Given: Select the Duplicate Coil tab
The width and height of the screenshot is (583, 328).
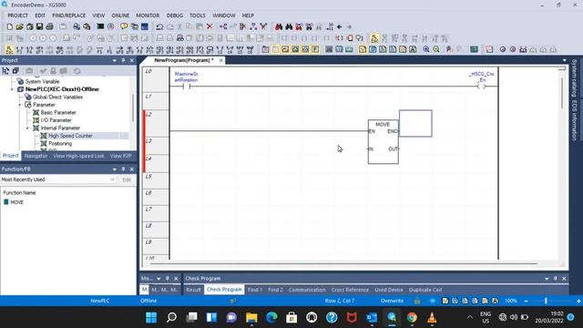Looking at the screenshot, I should click(425, 290).
